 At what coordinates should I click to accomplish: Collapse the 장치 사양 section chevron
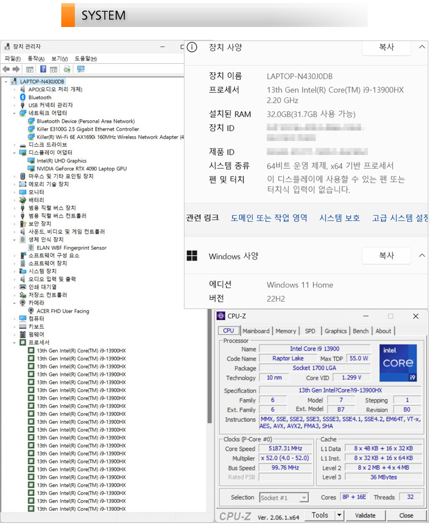coord(422,47)
